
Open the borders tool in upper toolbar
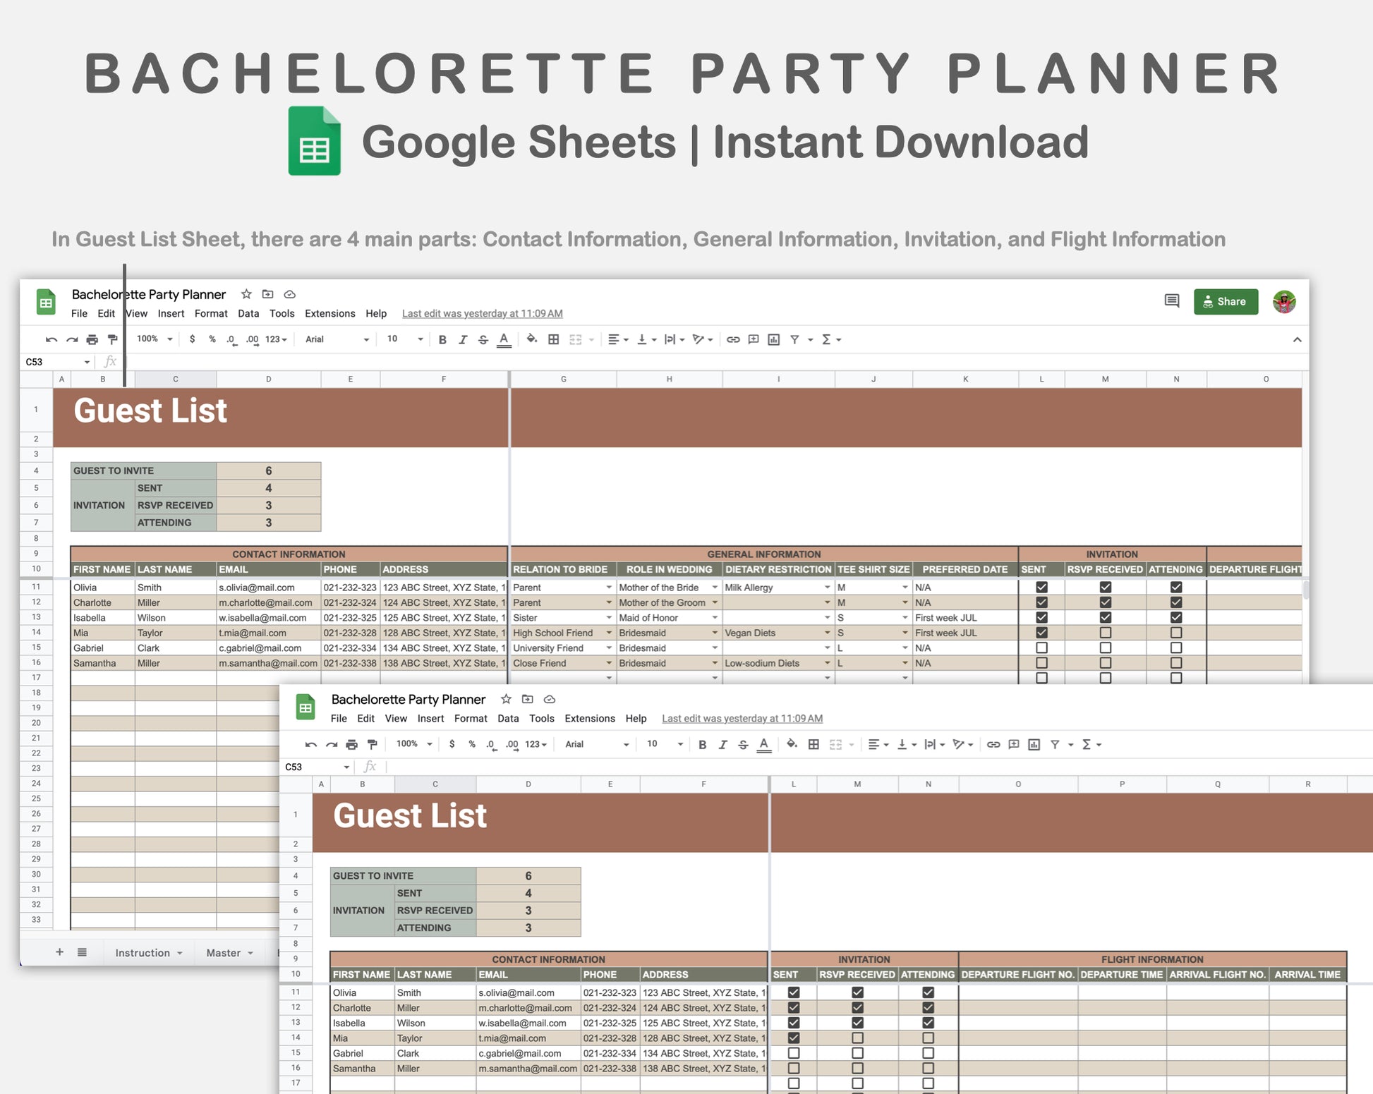pos(554,340)
